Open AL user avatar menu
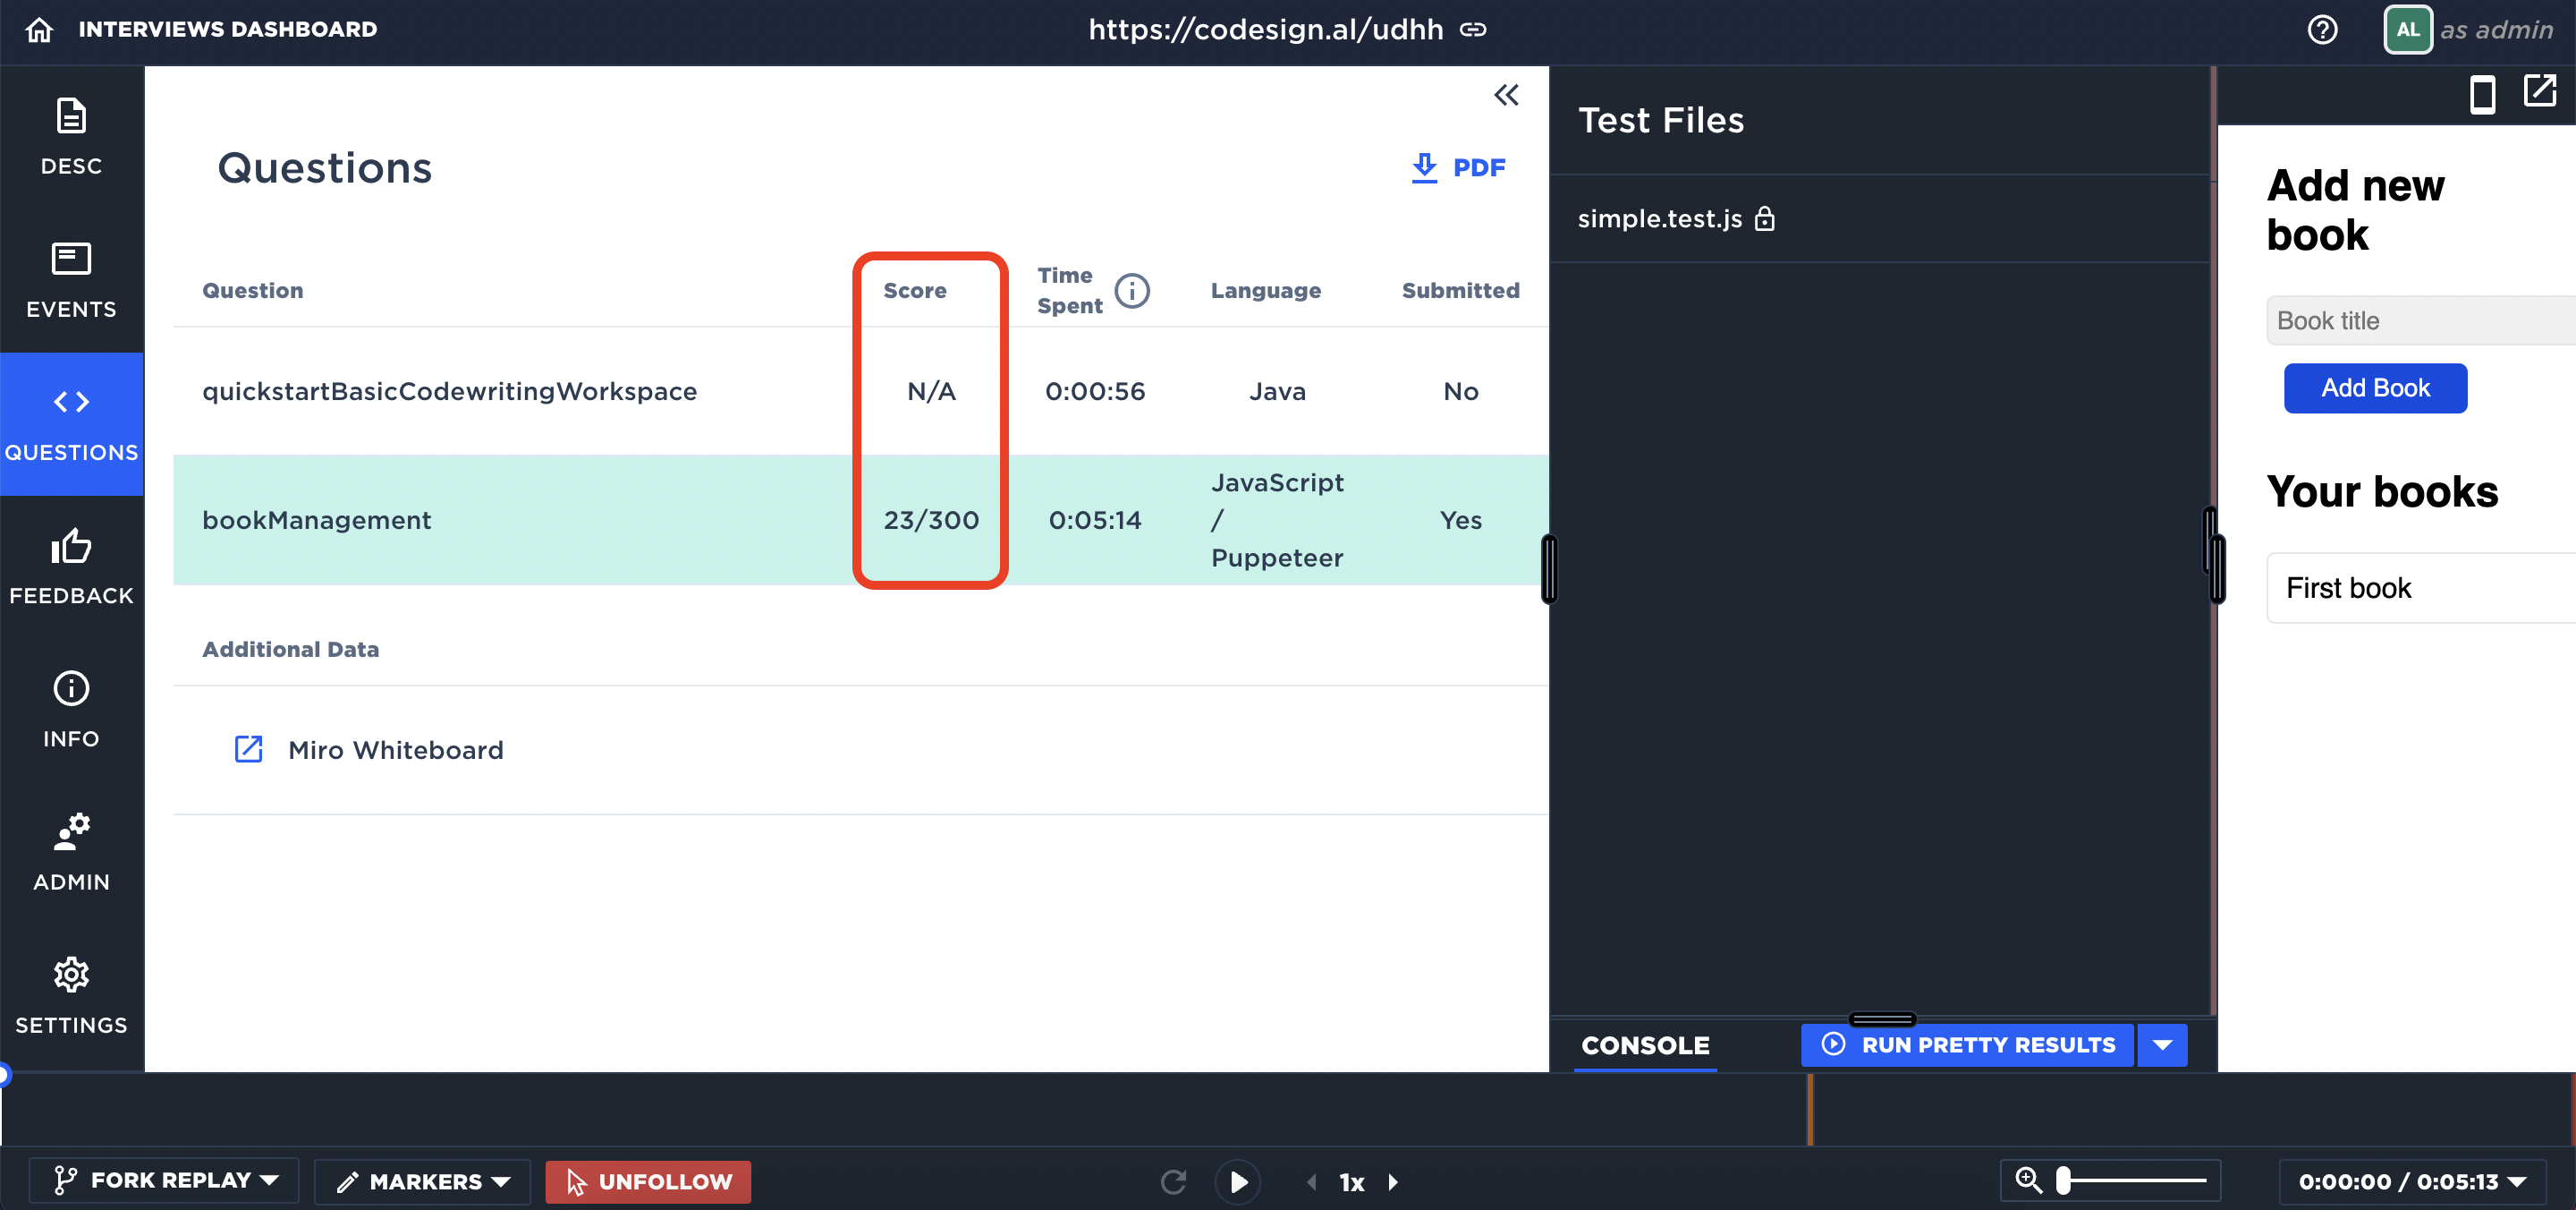The width and height of the screenshot is (2576, 1210). tap(2407, 30)
